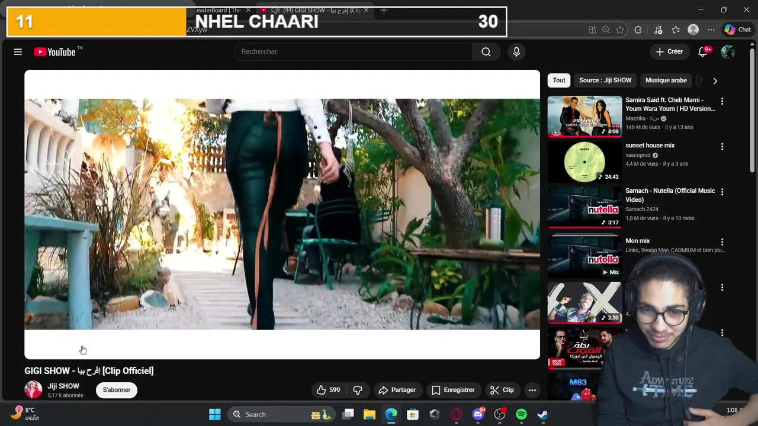
Task: Open a new browser tab
Action: click(384, 11)
